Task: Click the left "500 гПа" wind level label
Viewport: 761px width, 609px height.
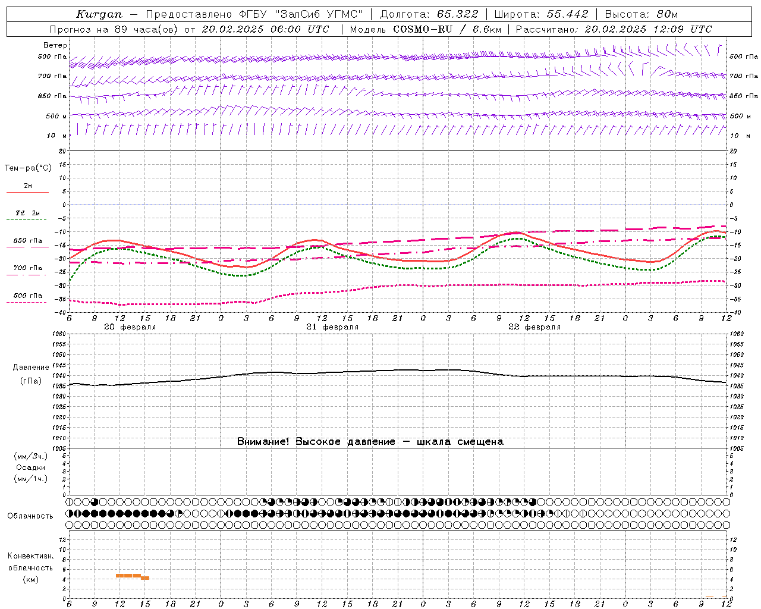Action: [53, 56]
